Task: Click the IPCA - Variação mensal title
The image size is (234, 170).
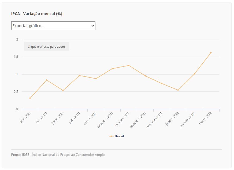Action: (36, 14)
